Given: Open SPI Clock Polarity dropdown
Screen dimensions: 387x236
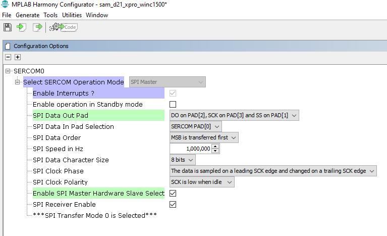Looking at the screenshot, I should click(x=202, y=182).
